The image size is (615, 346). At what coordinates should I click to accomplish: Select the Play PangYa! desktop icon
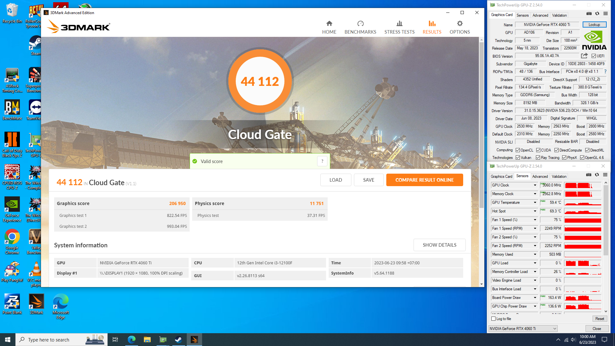click(12, 272)
